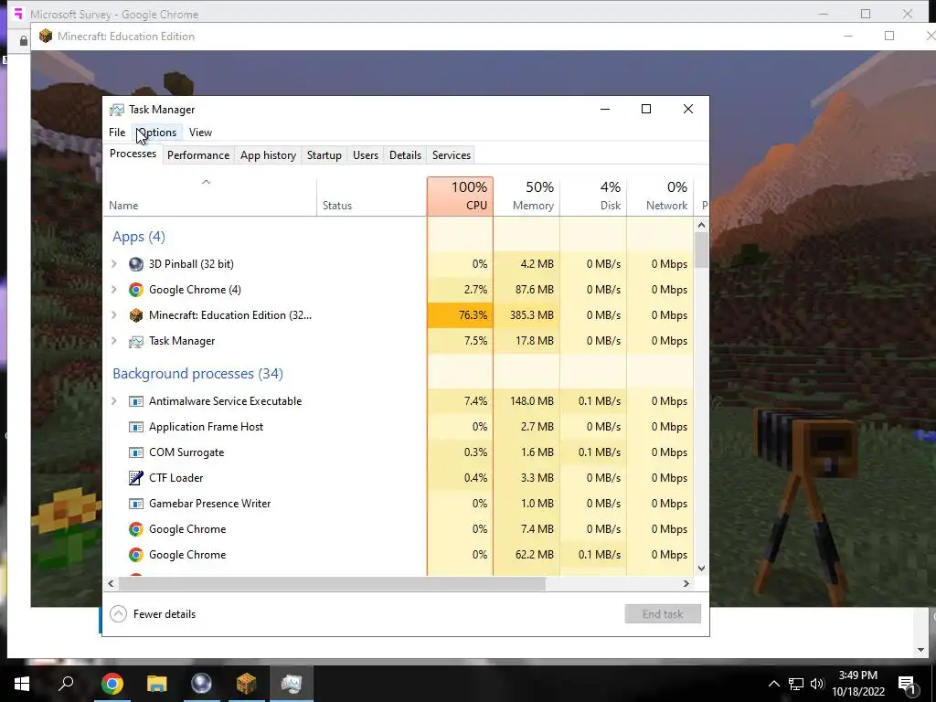
Task: Switch to the Details tab
Action: coord(405,155)
